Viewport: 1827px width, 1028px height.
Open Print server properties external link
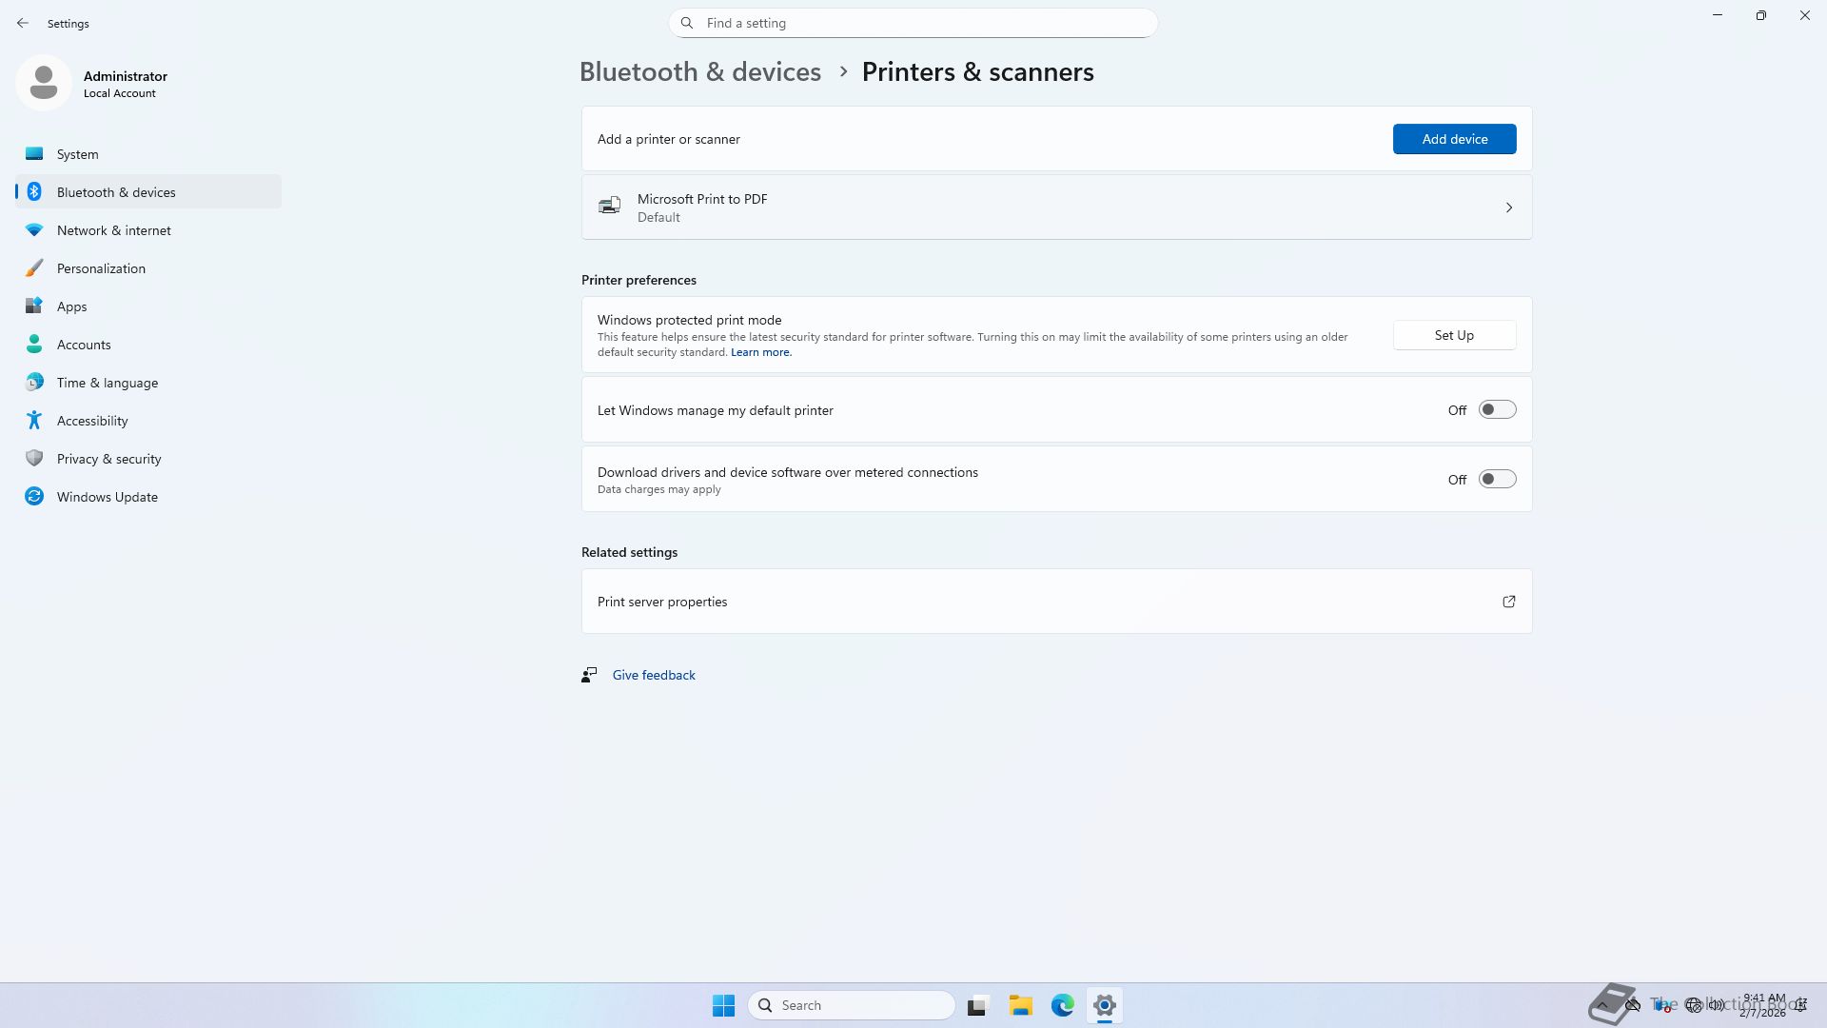[x=1508, y=602]
